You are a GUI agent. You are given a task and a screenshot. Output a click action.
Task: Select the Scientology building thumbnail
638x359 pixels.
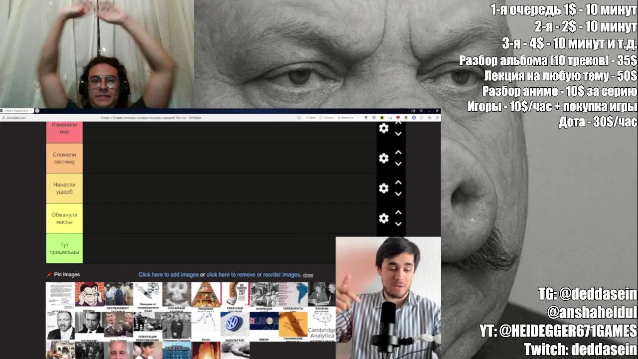click(x=177, y=351)
